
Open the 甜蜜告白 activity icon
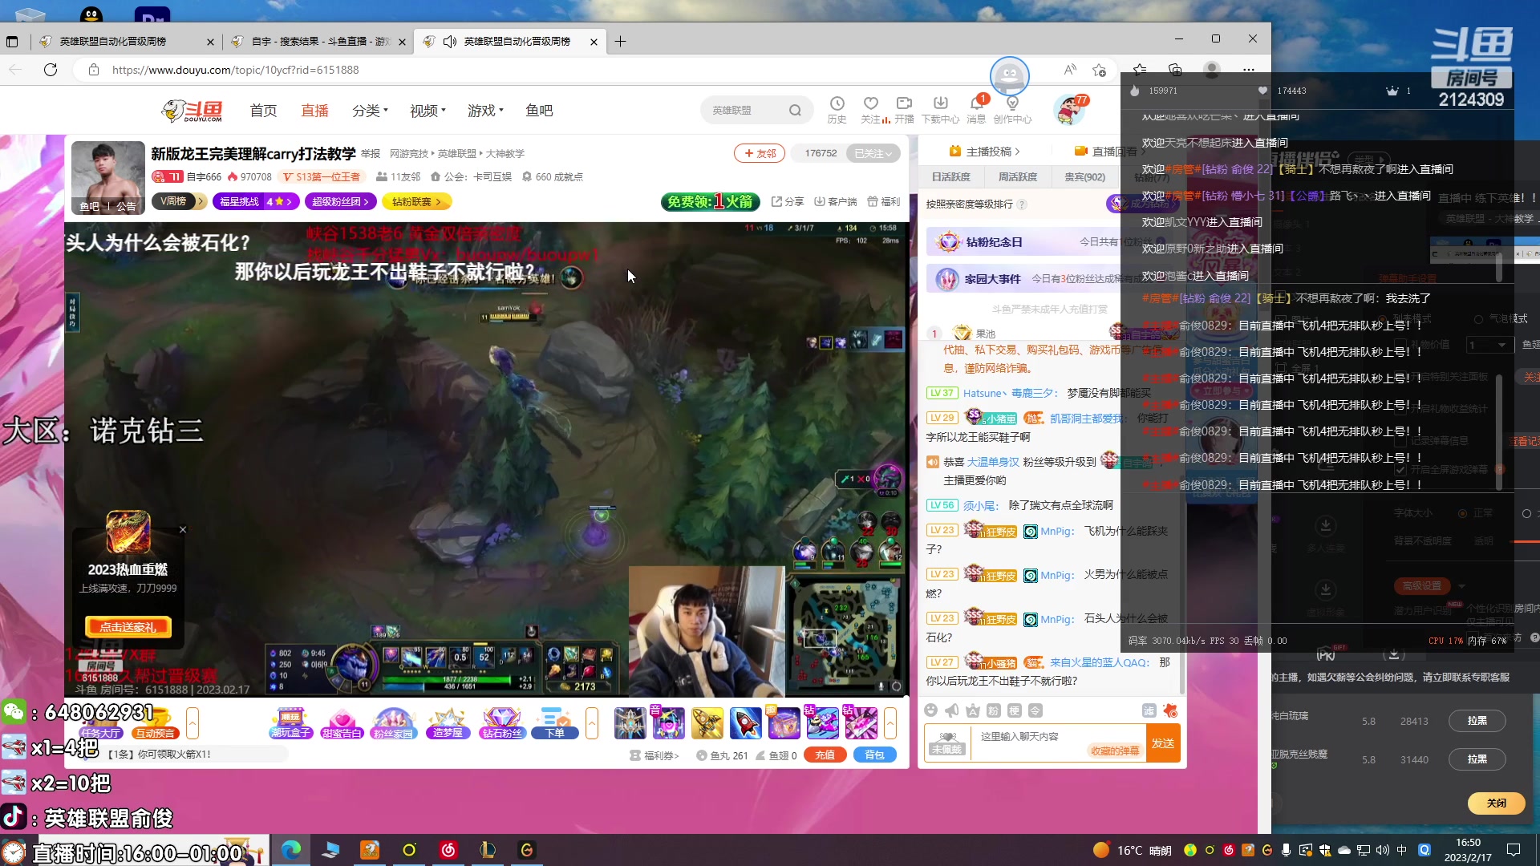(x=342, y=723)
